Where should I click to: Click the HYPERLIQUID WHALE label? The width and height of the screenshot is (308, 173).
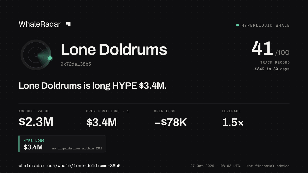click(266, 25)
